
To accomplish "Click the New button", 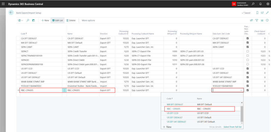I will point(45,20).
